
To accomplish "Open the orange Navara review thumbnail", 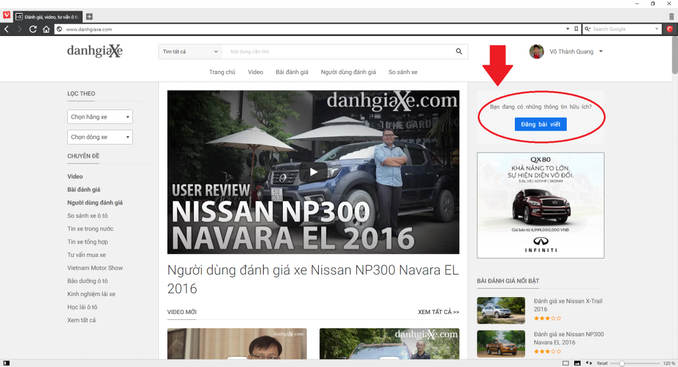I will pos(501,344).
